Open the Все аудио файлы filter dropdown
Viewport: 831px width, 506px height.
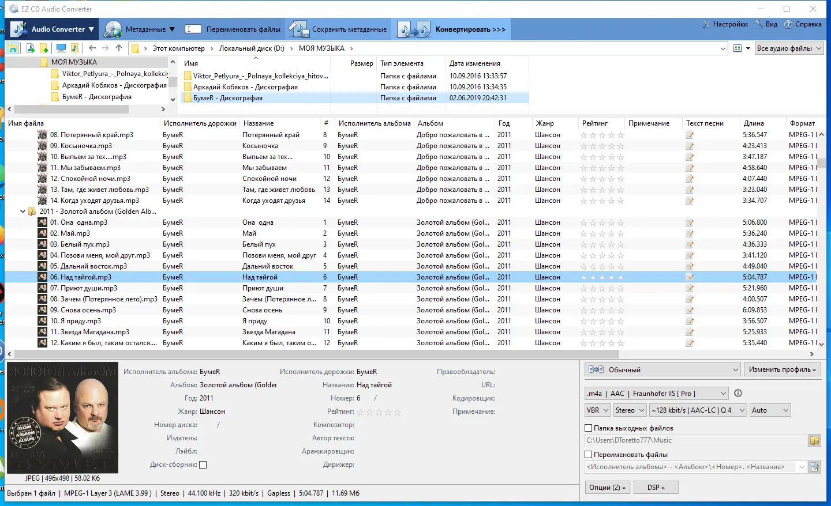789,48
